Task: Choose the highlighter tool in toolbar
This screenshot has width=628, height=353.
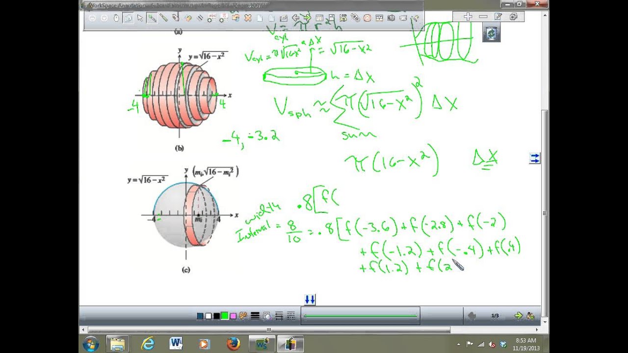Action: coord(163,18)
